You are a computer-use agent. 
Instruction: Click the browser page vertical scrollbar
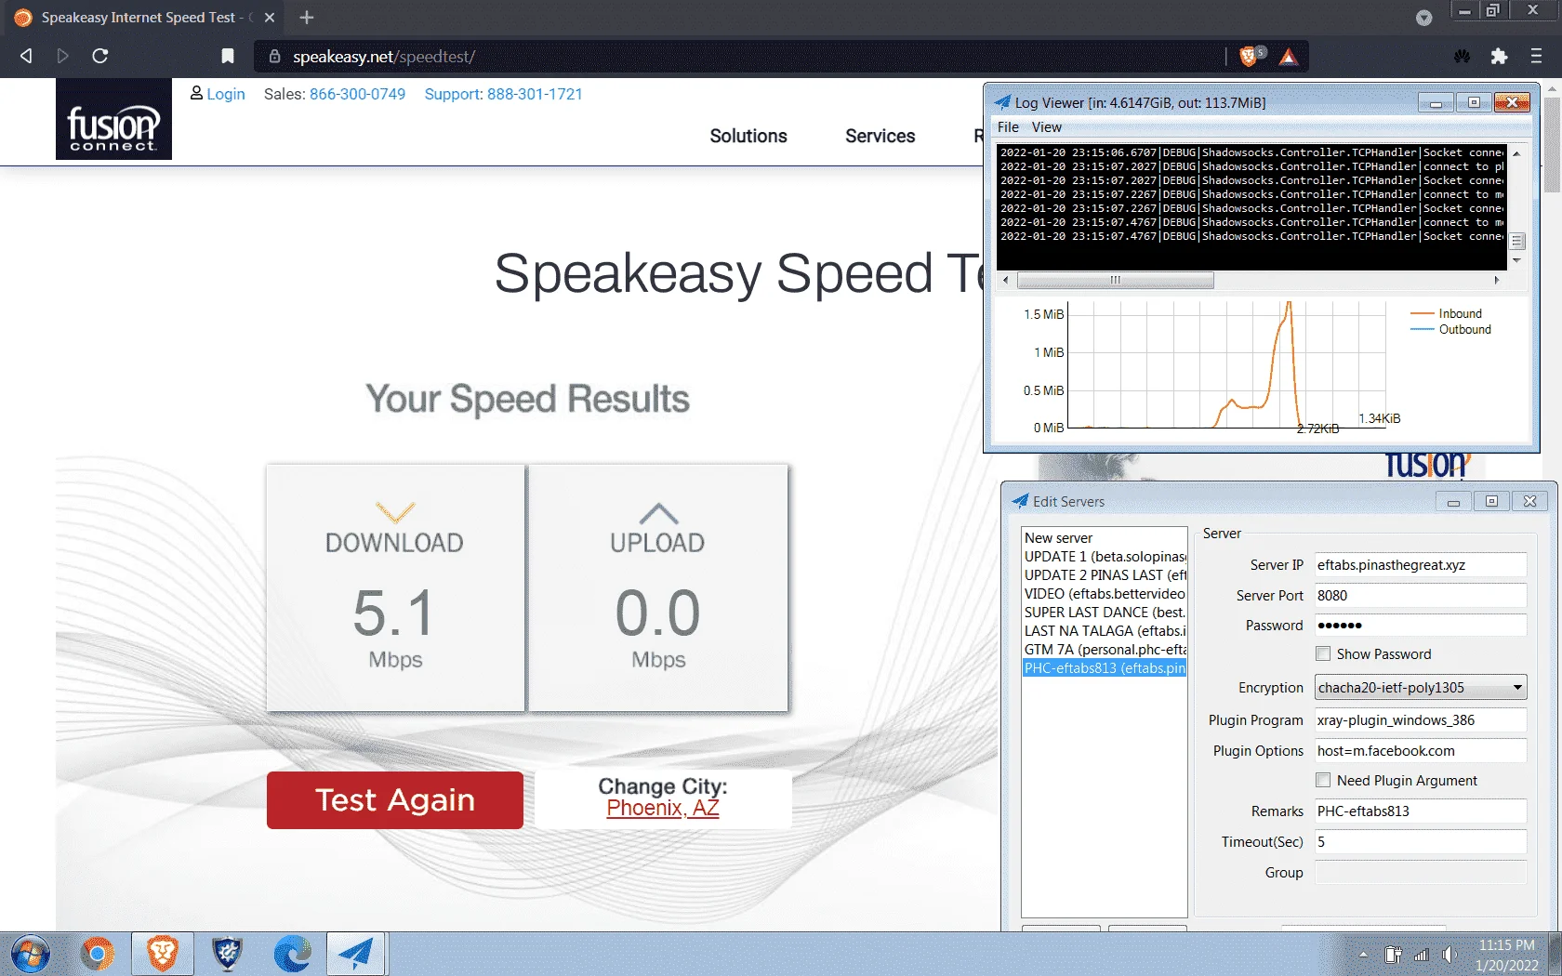click(1552, 144)
